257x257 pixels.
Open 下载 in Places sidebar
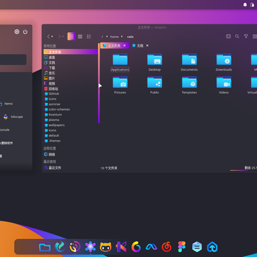pyautogui.click(x=71, y=67)
